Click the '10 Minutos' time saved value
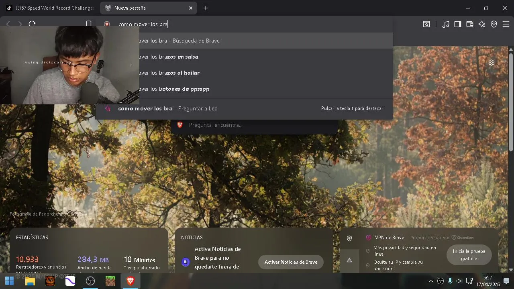The image size is (514, 289). 139,260
